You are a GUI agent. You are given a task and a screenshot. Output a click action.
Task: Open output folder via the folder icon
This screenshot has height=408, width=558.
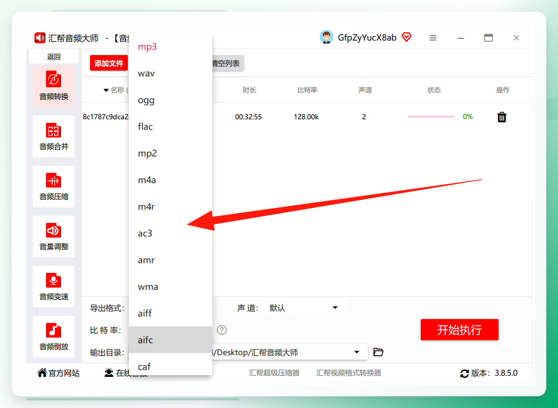[x=378, y=352]
